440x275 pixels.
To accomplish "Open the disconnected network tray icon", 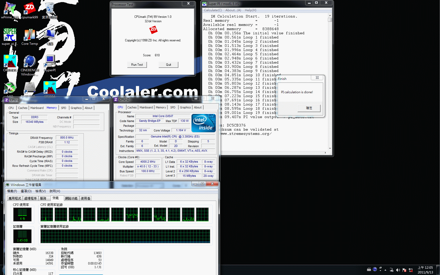I will point(411,270).
